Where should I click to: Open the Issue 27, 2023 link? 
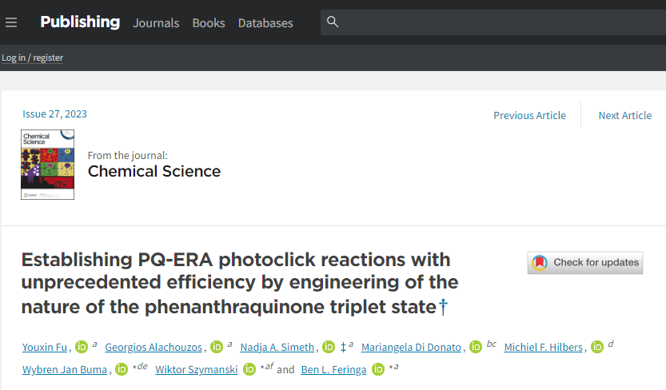[54, 114]
